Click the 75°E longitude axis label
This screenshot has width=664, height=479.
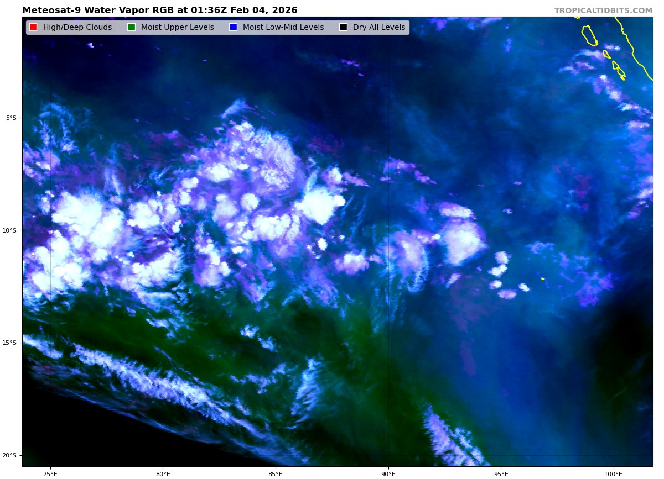pyautogui.click(x=50, y=473)
